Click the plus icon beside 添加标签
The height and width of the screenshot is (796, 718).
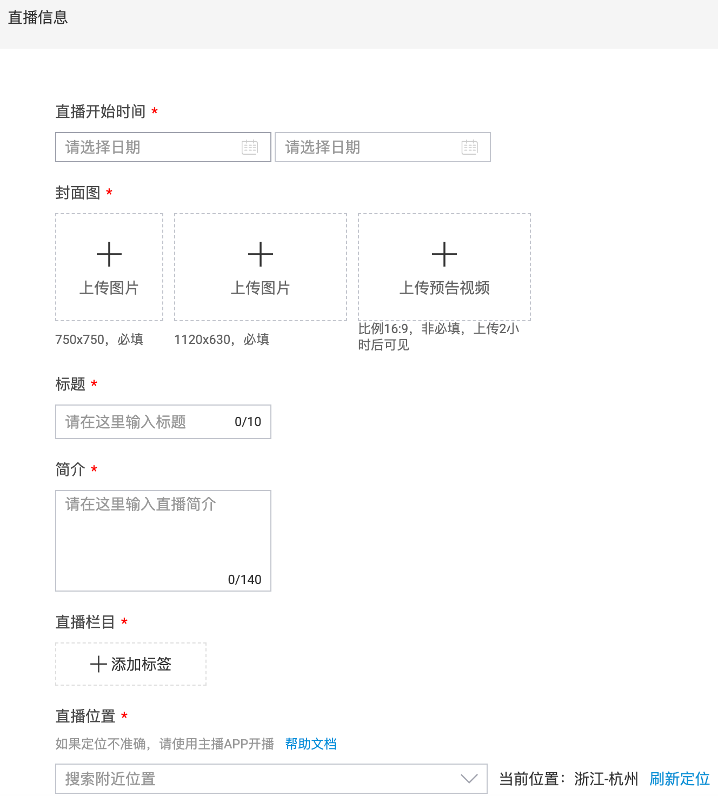click(x=98, y=664)
